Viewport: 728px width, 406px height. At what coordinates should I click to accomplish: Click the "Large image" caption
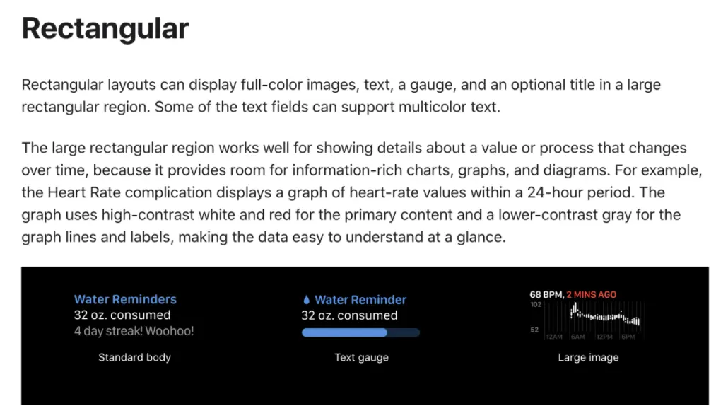coord(588,358)
